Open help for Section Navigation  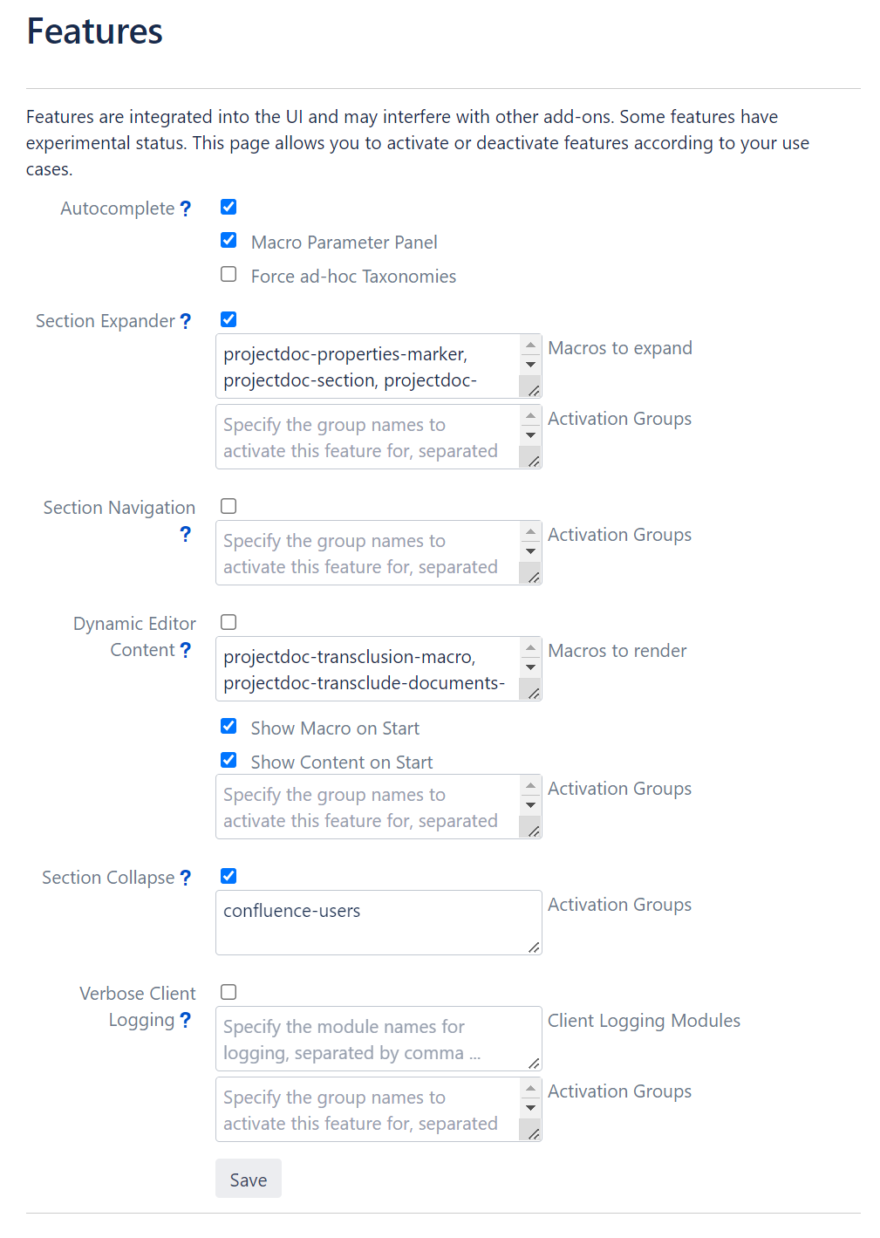click(185, 534)
